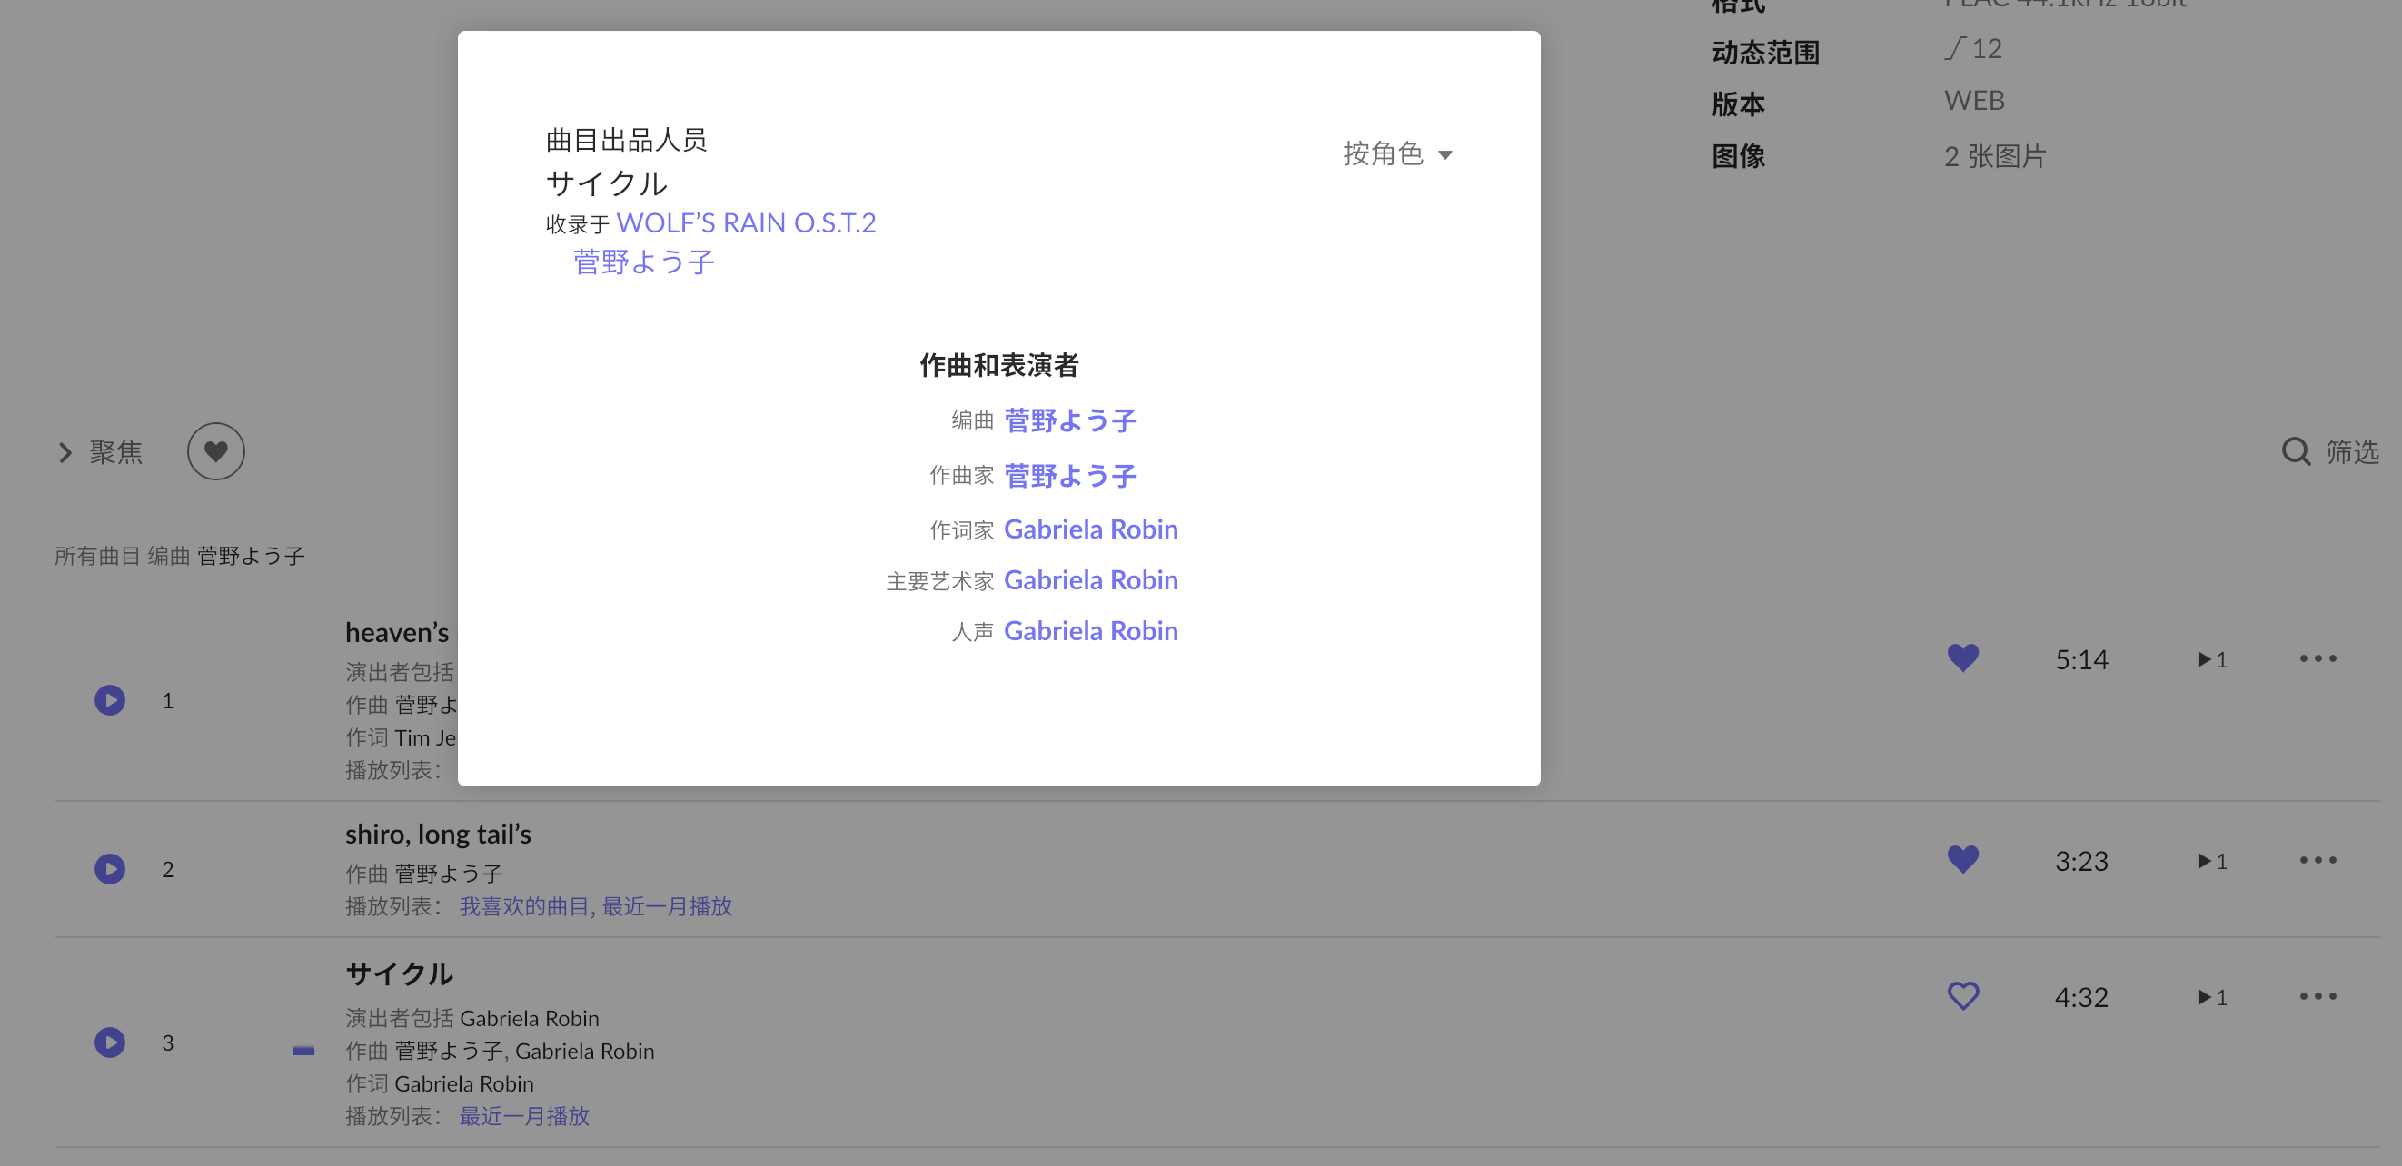Open more options for track 5:14
2402x1166 pixels.
(2318, 658)
